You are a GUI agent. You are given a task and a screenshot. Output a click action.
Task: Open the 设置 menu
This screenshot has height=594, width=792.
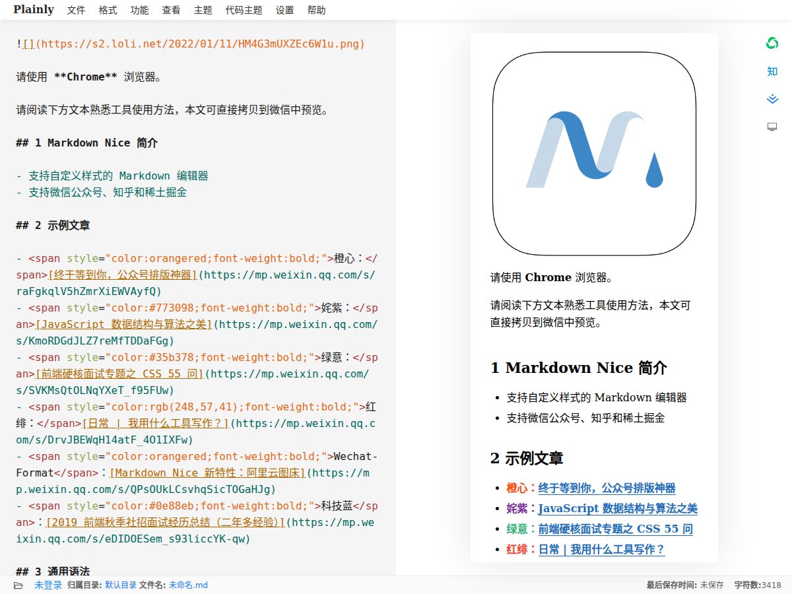(x=285, y=11)
